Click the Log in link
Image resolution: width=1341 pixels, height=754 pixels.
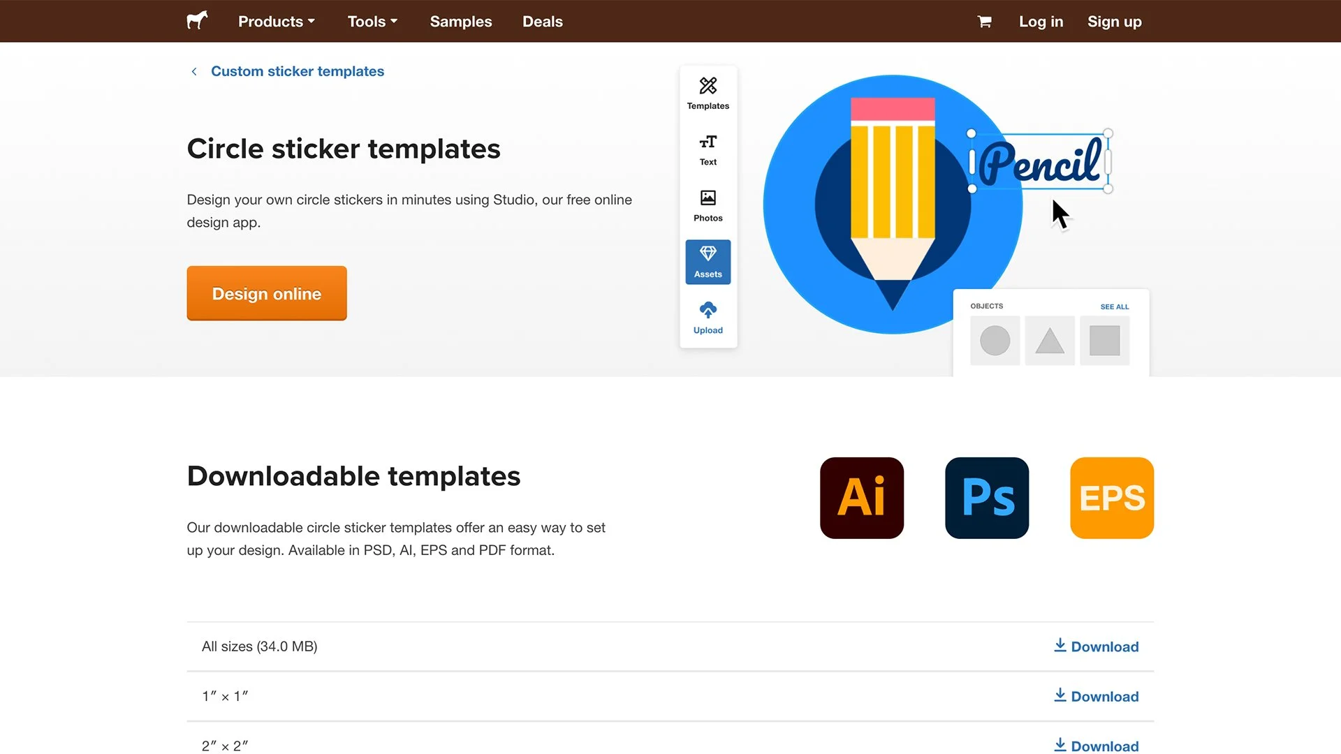click(x=1041, y=22)
